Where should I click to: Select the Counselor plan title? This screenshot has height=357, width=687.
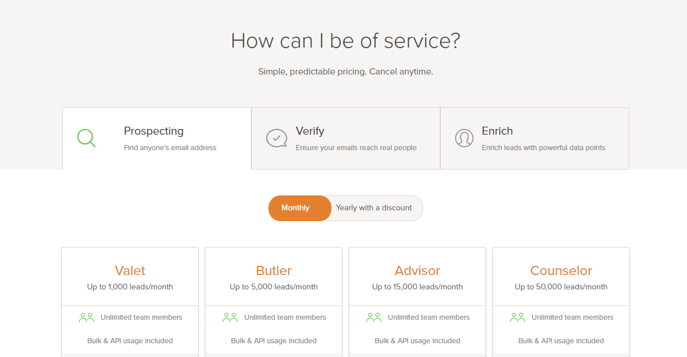coord(560,270)
